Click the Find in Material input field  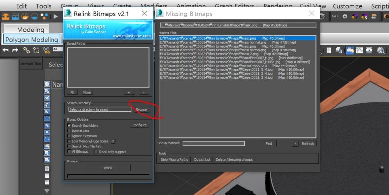(213, 143)
